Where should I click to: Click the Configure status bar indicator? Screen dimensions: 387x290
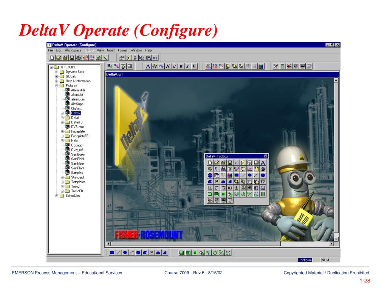(305, 260)
